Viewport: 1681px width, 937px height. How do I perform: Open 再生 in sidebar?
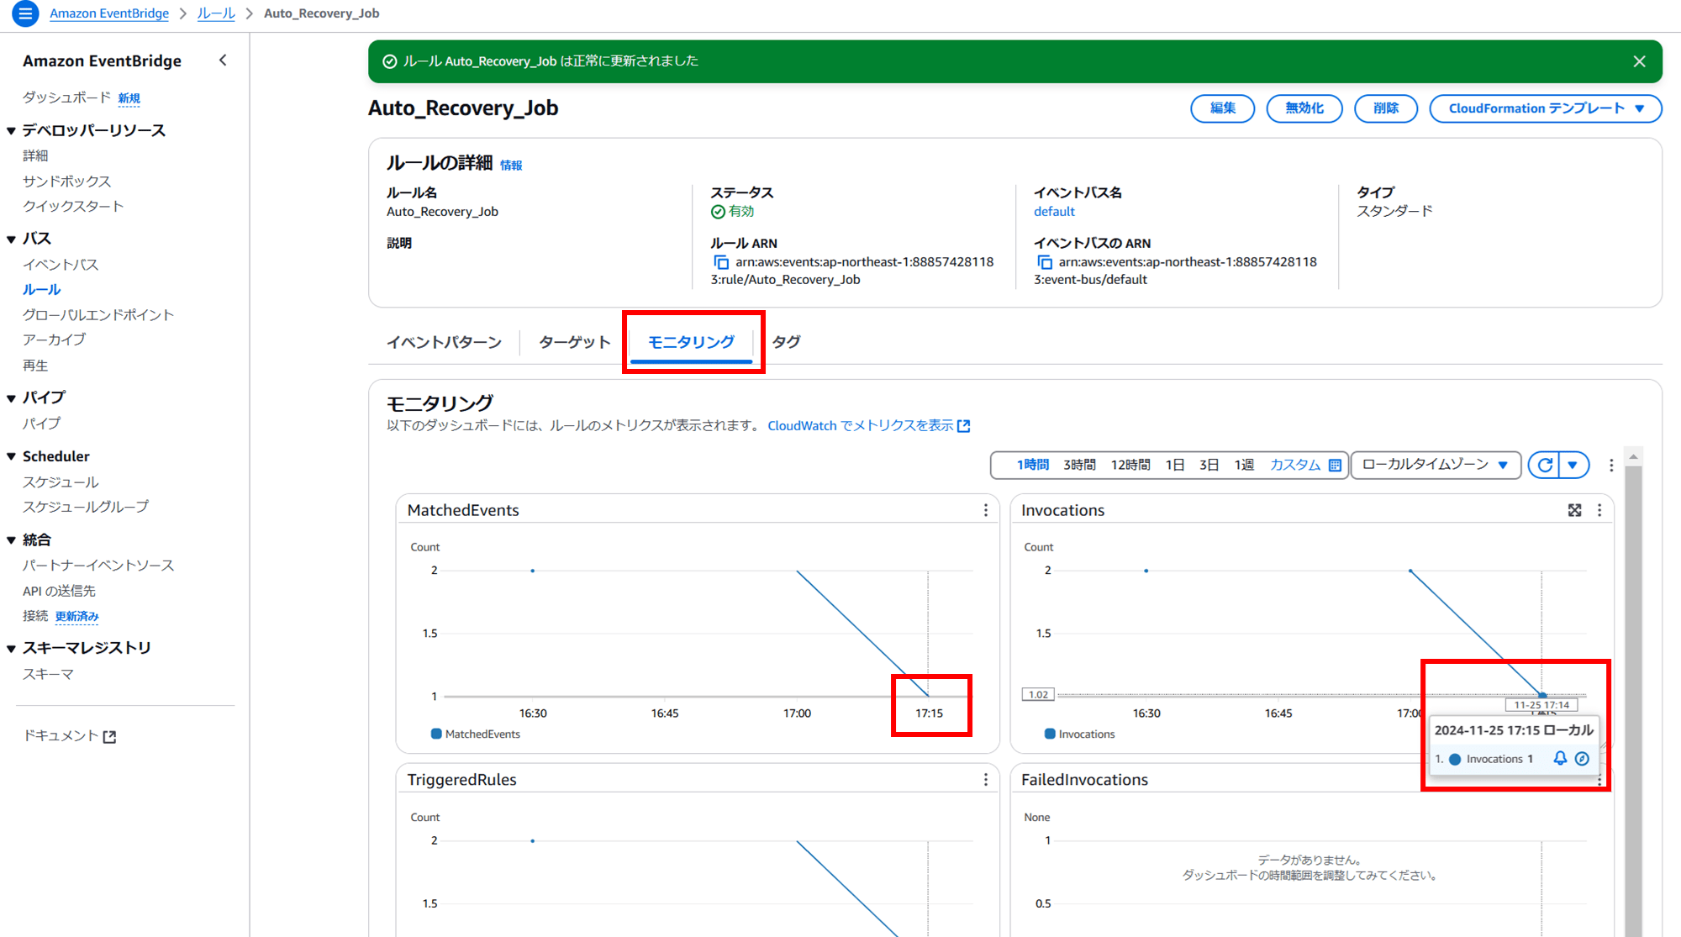[x=35, y=366]
